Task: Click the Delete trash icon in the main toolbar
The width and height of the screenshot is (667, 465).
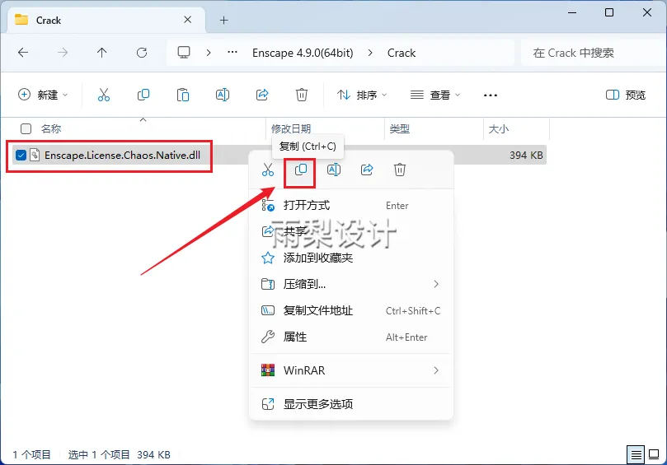Action: pyautogui.click(x=302, y=95)
